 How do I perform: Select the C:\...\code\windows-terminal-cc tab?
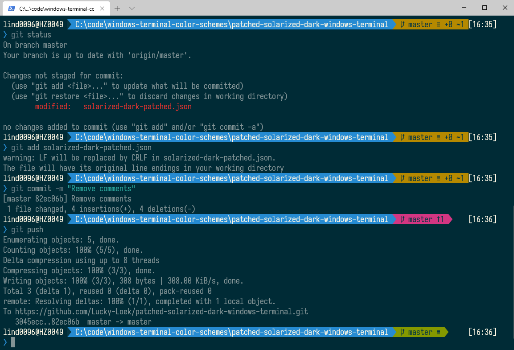tap(56, 8)
